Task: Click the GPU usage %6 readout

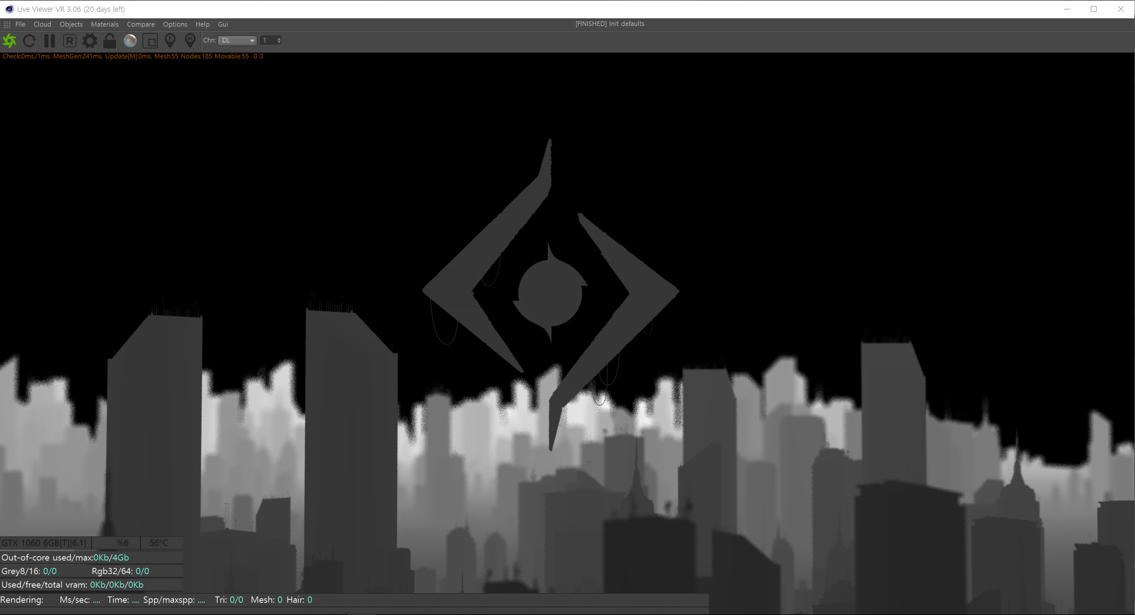Action: click(x=122, y=543)
